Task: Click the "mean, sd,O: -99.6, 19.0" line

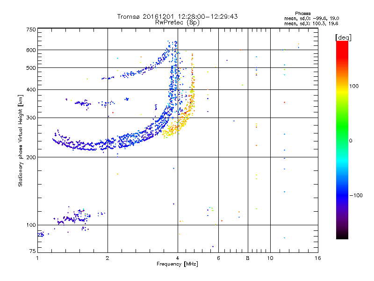Action: click(311, 18)
